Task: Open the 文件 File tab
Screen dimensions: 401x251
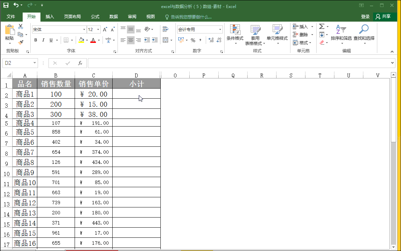Action: point(11,17)
